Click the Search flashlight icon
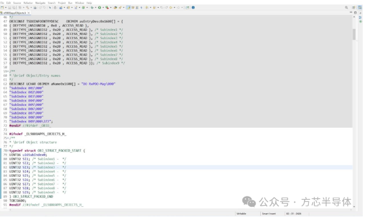366x217 pixels. tap(120, 8)
